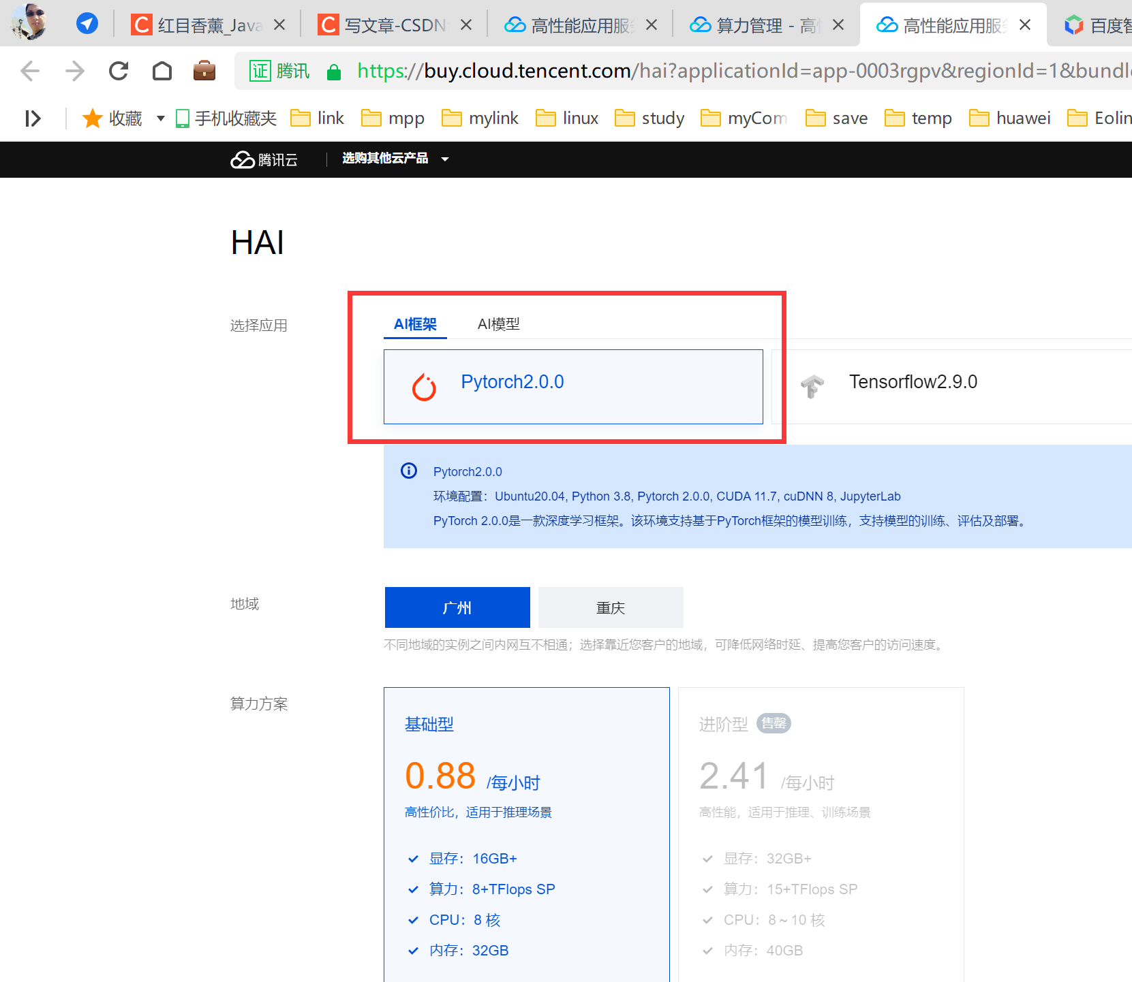Image resolution: width=1132 pixels, height=982 pixels.
Task: Open the mylink bookmark folder
Action: (480, 118)
